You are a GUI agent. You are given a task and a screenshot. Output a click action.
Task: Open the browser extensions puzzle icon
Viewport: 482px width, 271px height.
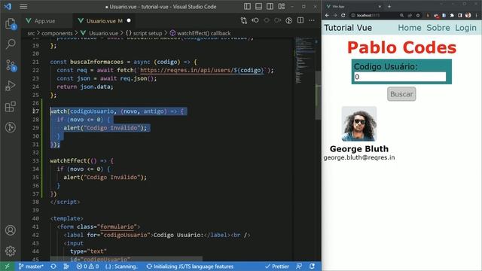(x=452, y=15)
